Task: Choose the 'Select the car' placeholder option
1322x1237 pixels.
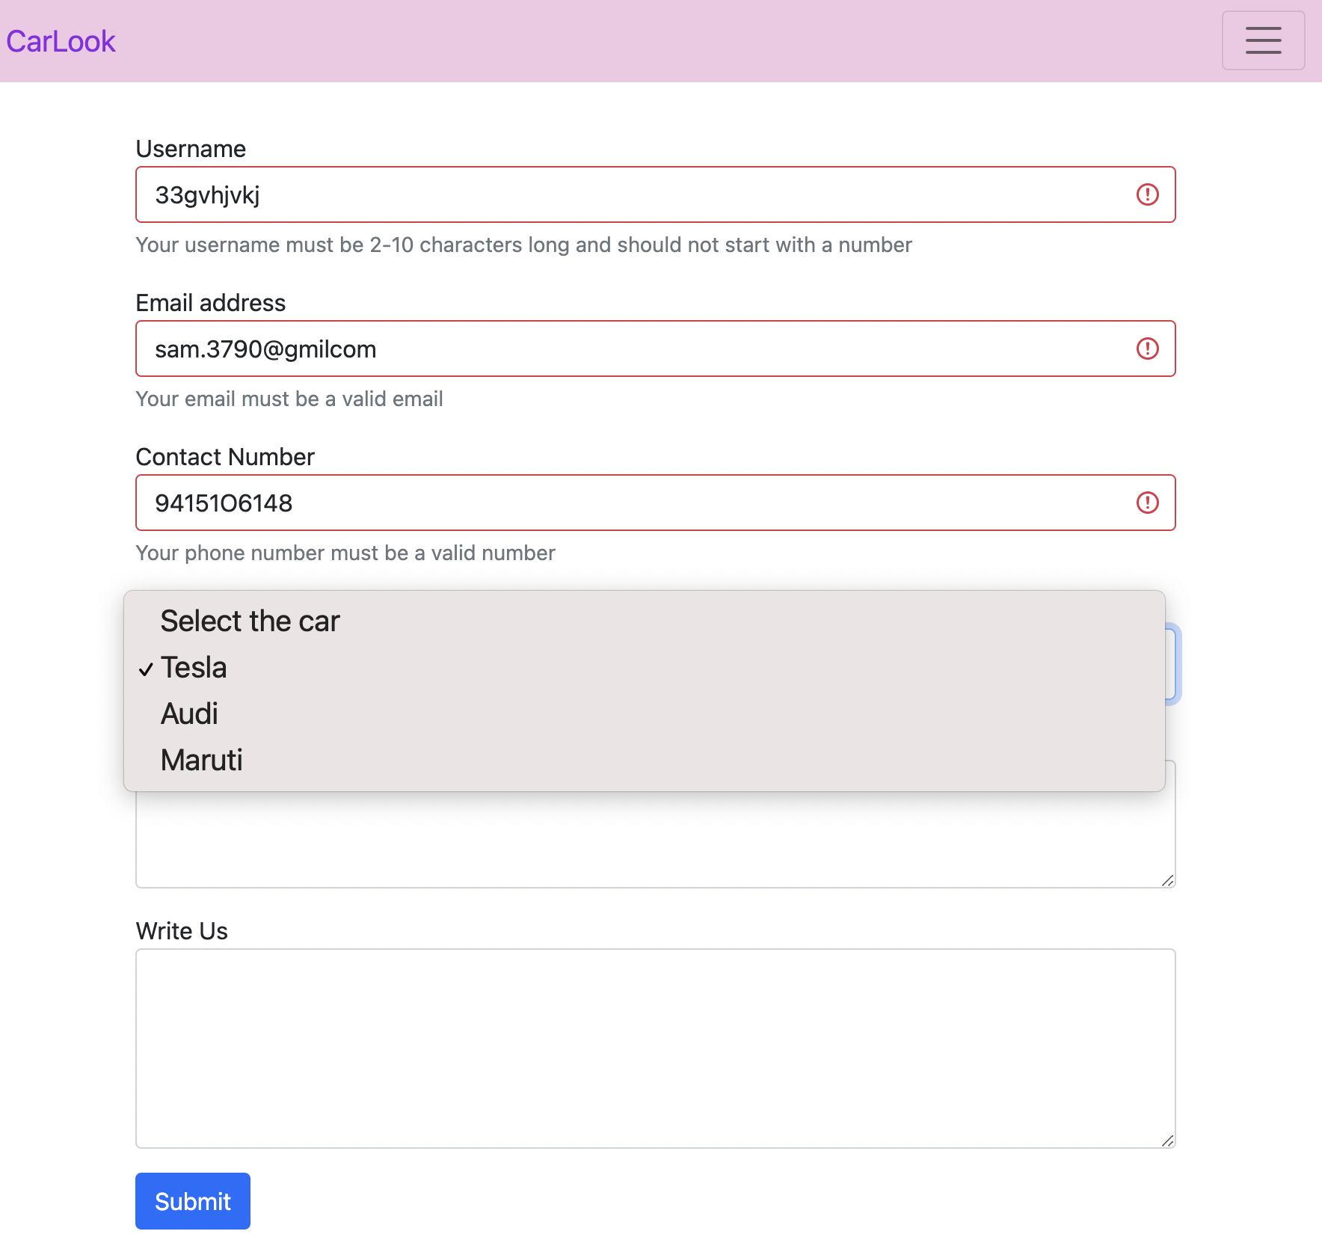Action: click(250, 621)
